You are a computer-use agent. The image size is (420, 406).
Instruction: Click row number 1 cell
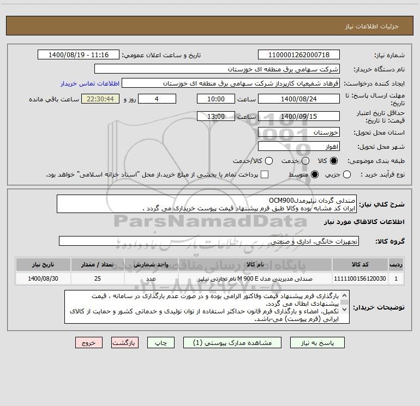(396, 278)
